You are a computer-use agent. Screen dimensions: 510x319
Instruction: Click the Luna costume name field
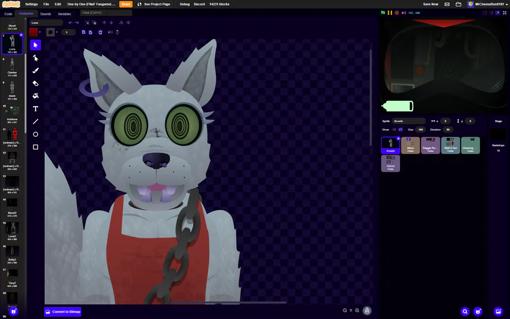click(46, 23)
